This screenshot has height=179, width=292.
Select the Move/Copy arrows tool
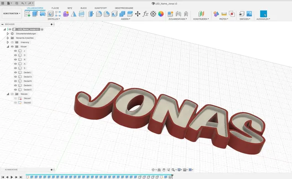point(138,14)
